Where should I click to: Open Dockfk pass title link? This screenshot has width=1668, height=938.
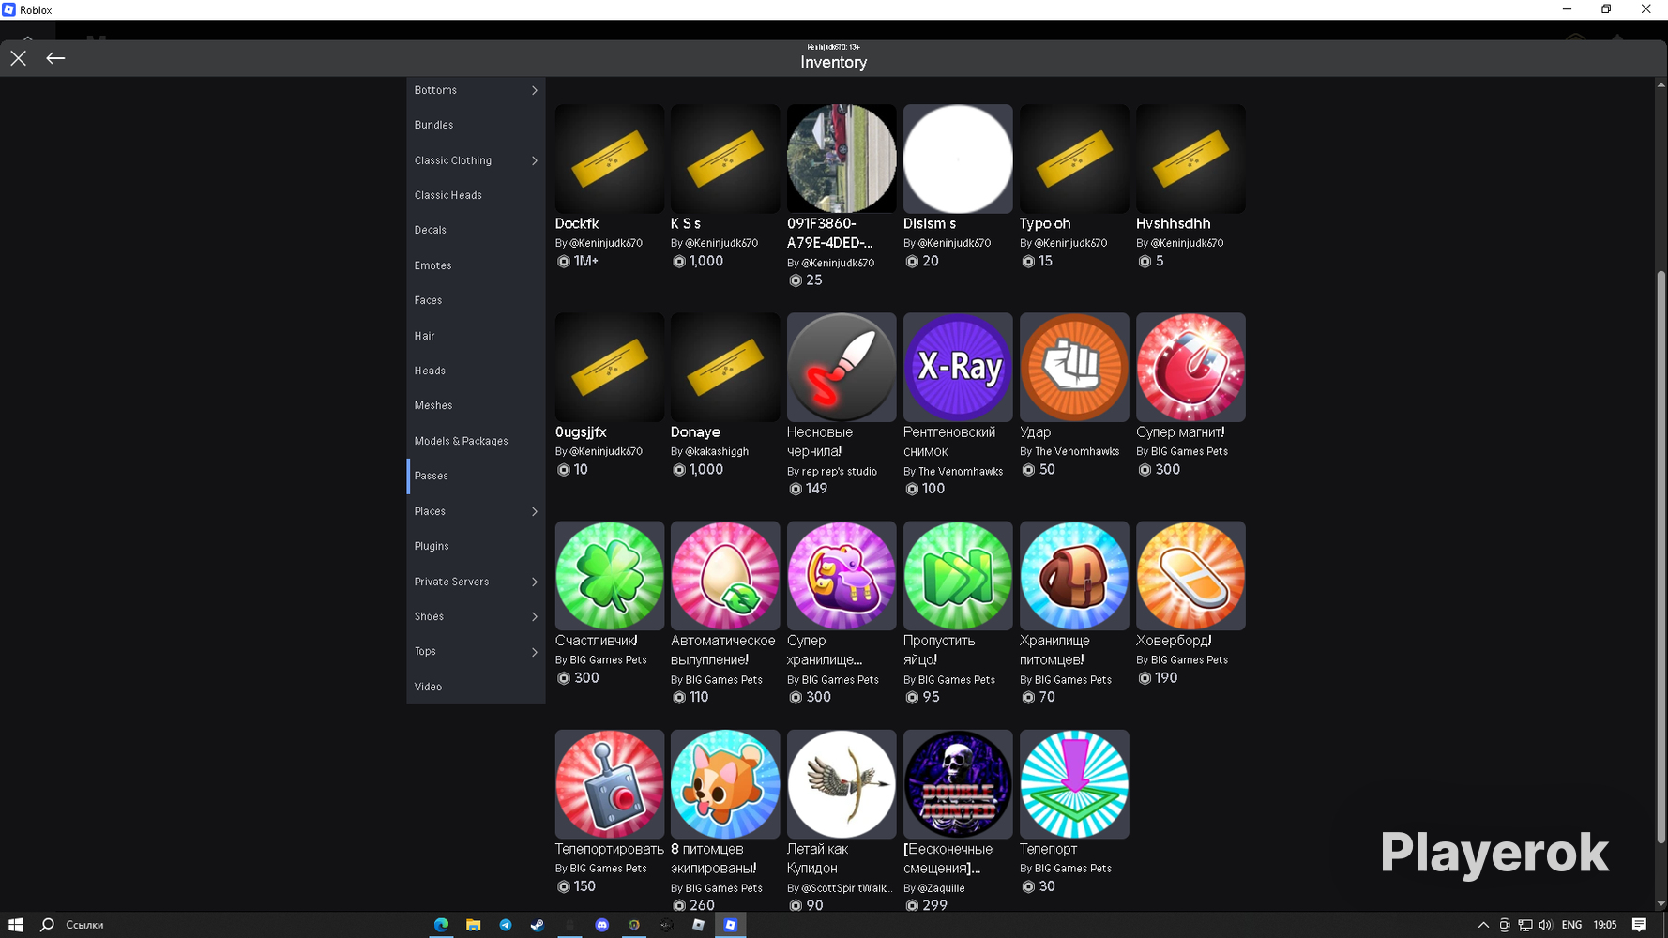(x=577, y=223)
